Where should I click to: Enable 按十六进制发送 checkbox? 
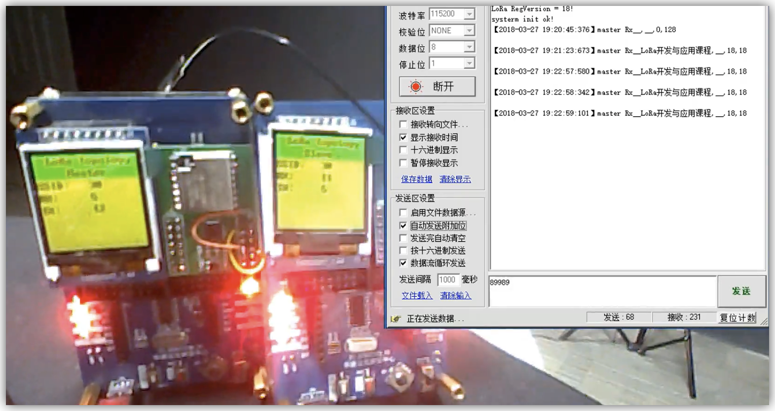pos(403,251)
